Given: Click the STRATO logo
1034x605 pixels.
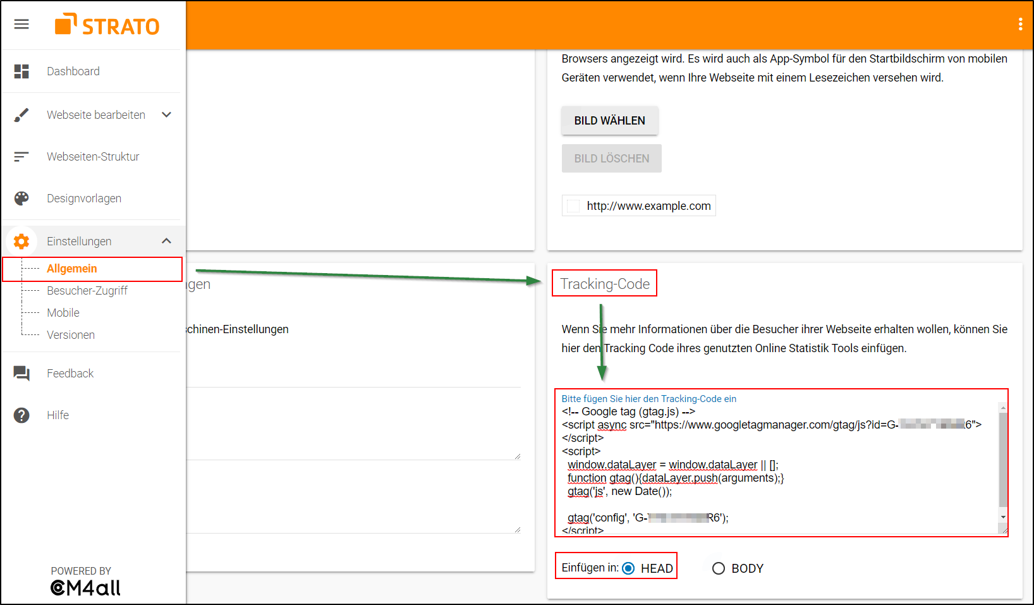Looking at the screenshot, I should pyautogui.click(x=107, y=25).
